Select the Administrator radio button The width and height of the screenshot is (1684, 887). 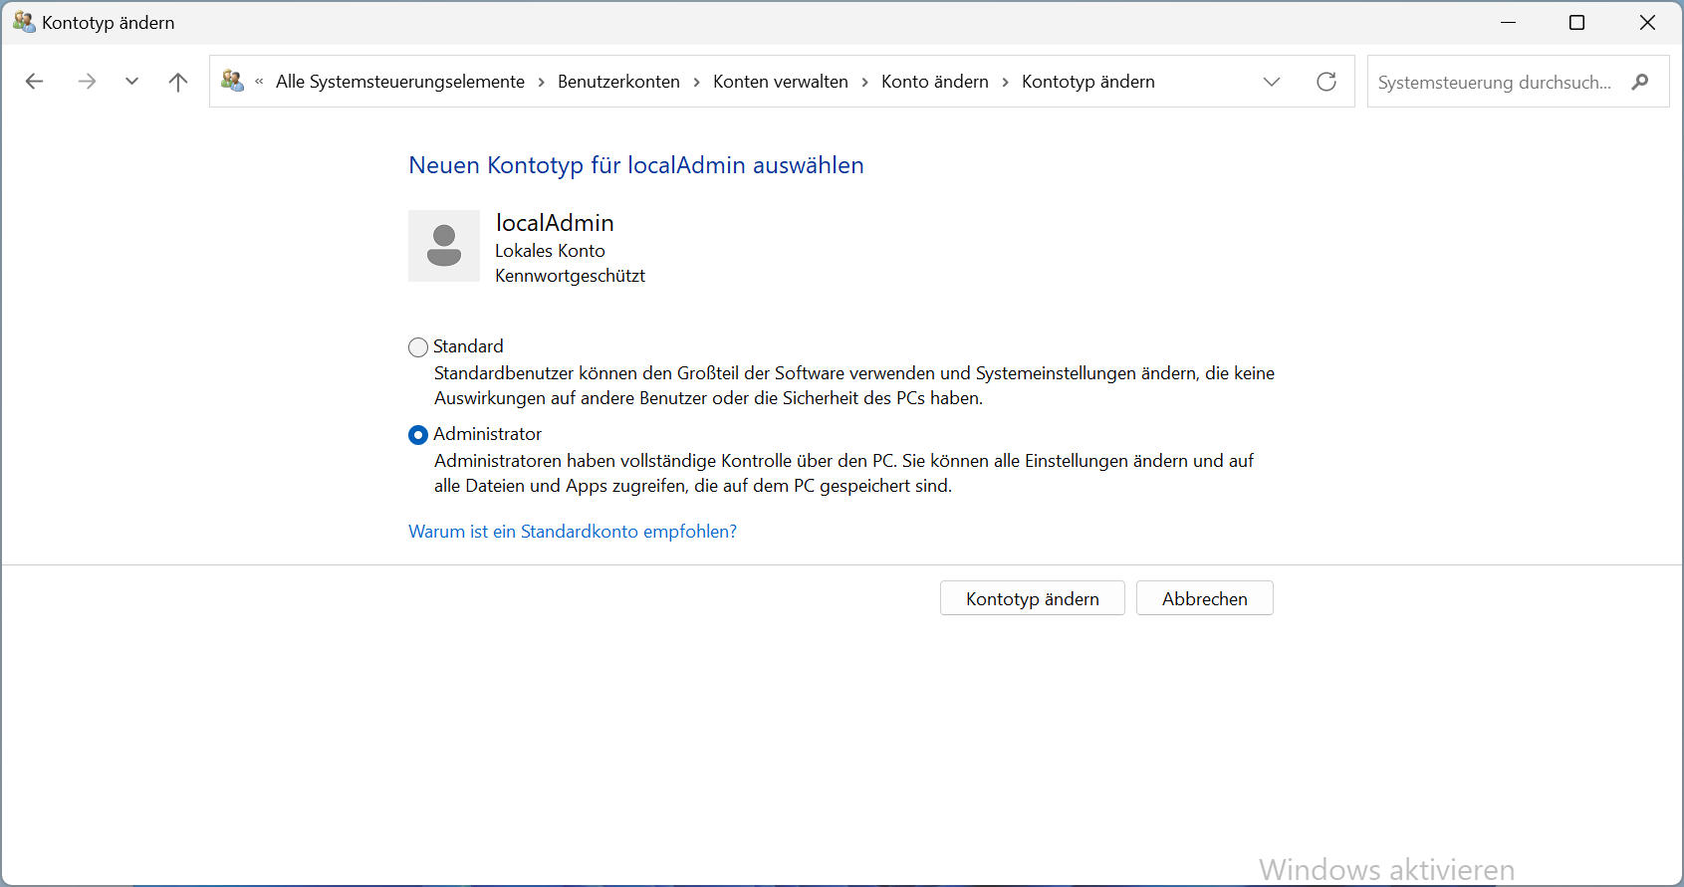tap(418, 435)
